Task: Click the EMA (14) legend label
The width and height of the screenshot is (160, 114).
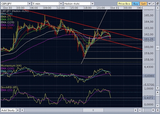Action: (x=7, y=14)
